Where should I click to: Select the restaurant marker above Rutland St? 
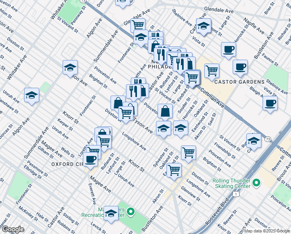(180, 65)
